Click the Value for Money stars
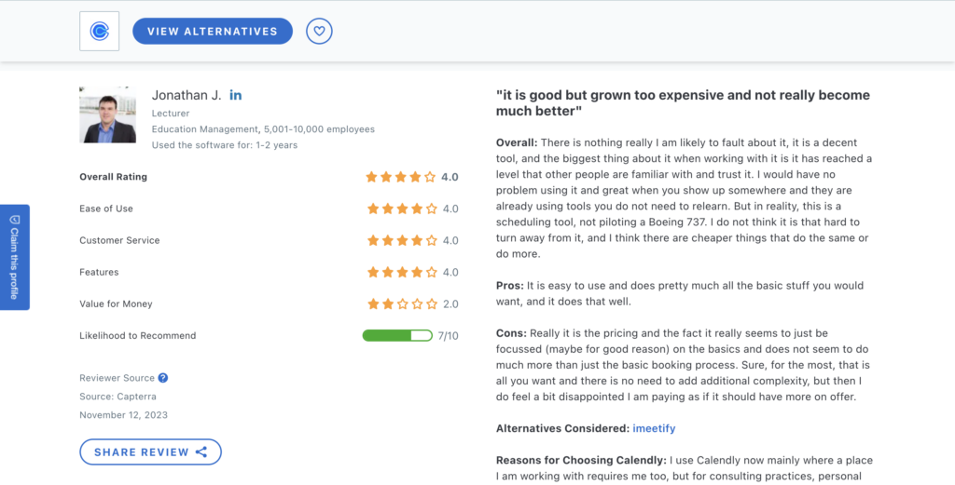 400,303
